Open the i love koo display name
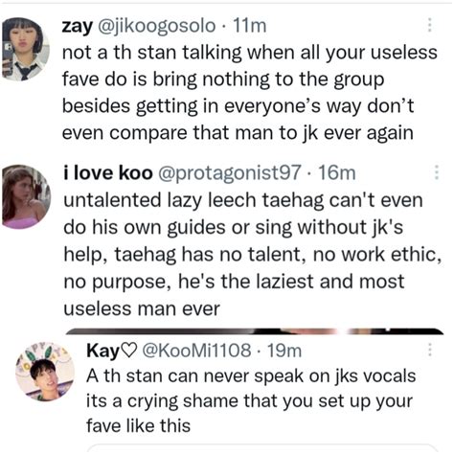 (108, 173)
